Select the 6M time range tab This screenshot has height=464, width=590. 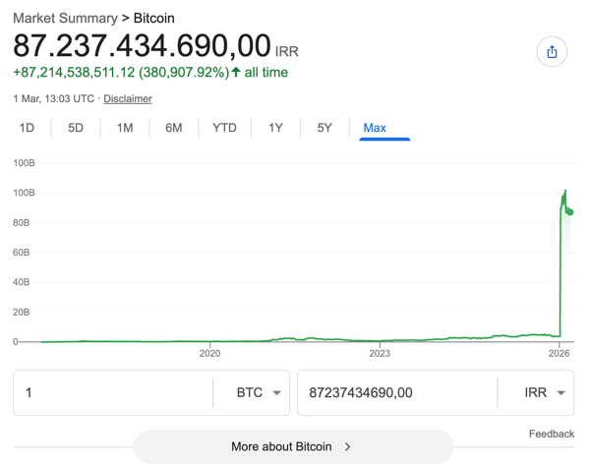pos(174,128)
